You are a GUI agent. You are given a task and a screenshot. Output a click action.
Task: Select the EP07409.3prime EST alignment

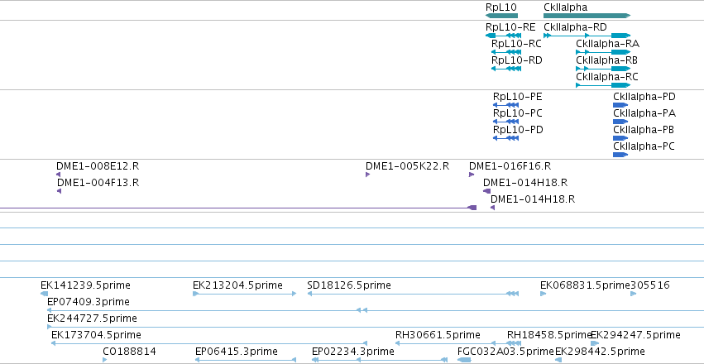coord(376,310)
